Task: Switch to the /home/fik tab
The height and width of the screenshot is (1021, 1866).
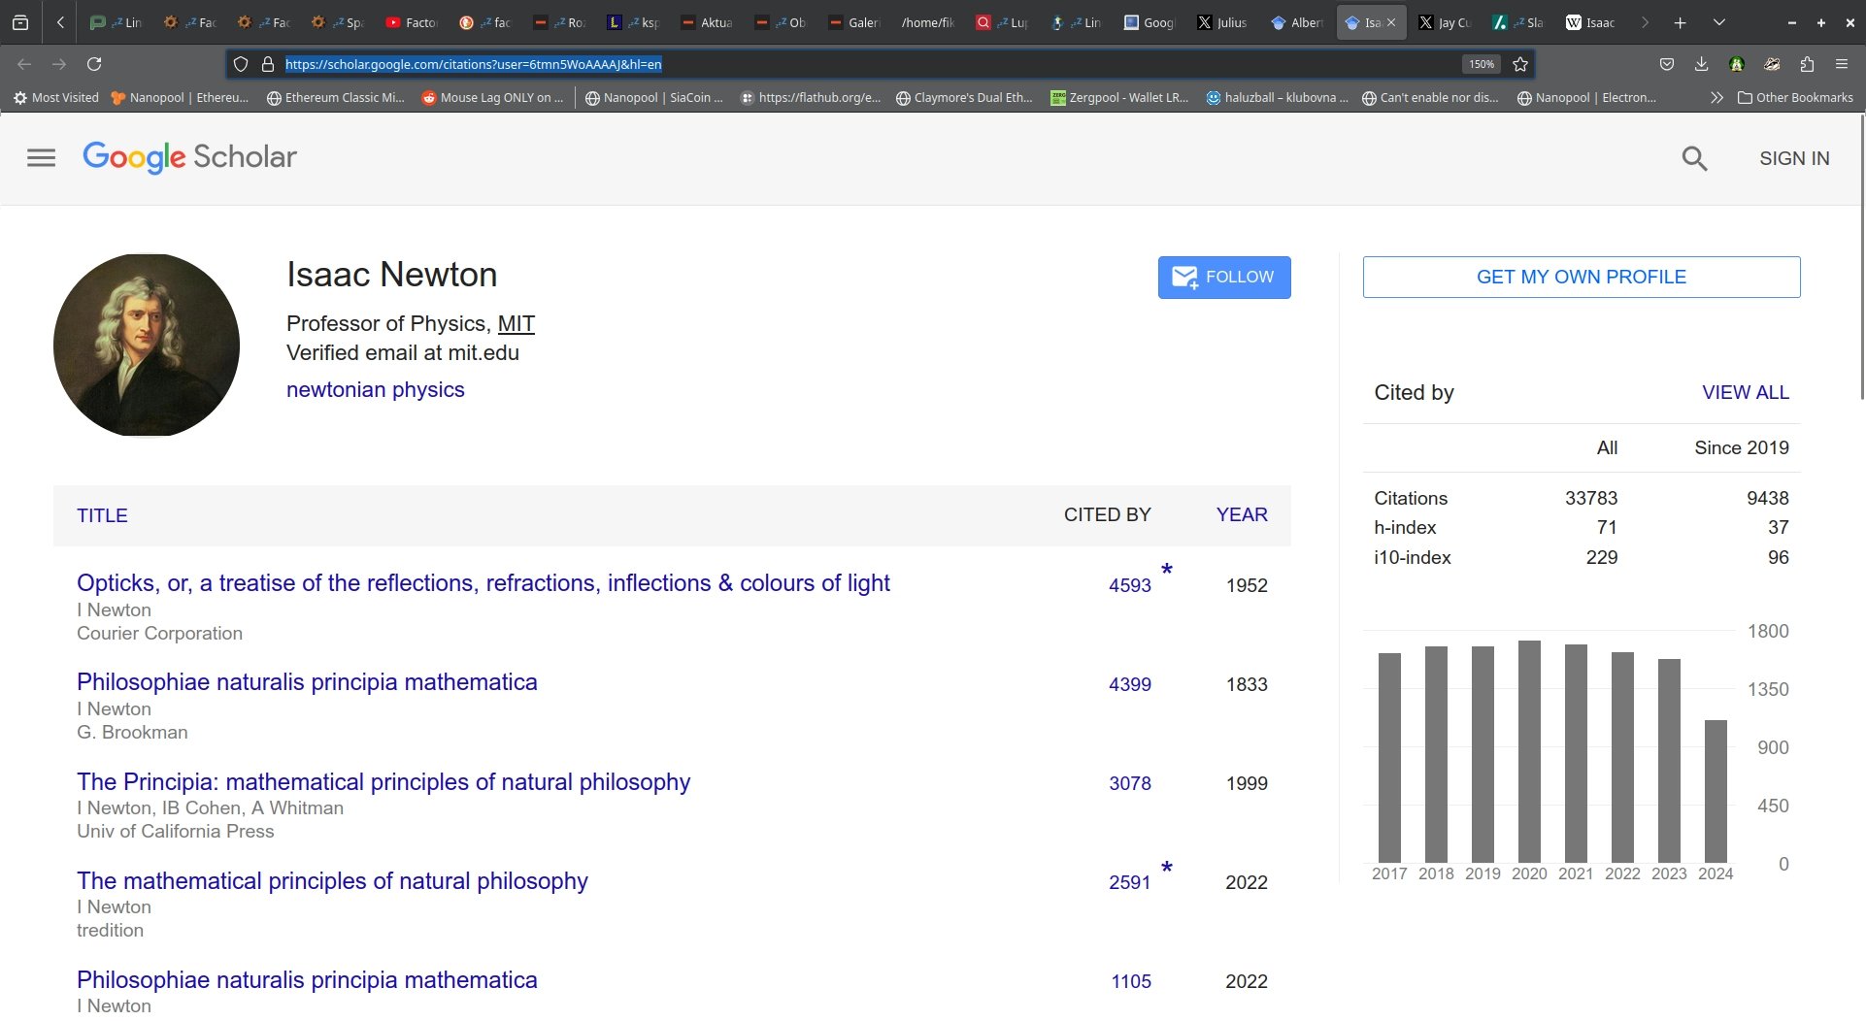Action: 928,22
